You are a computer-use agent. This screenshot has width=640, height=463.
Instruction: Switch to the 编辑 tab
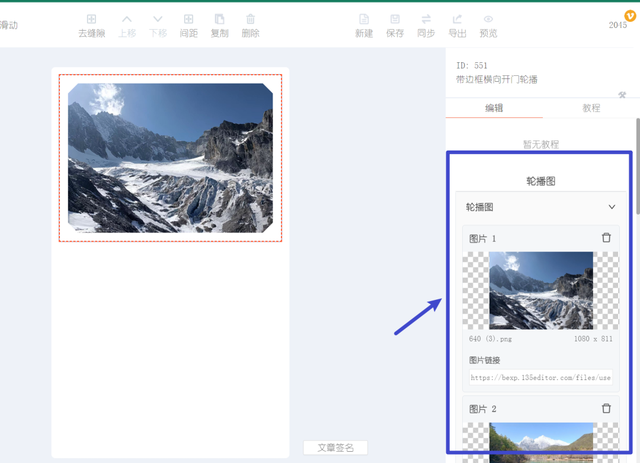click(x=494, y=108)
